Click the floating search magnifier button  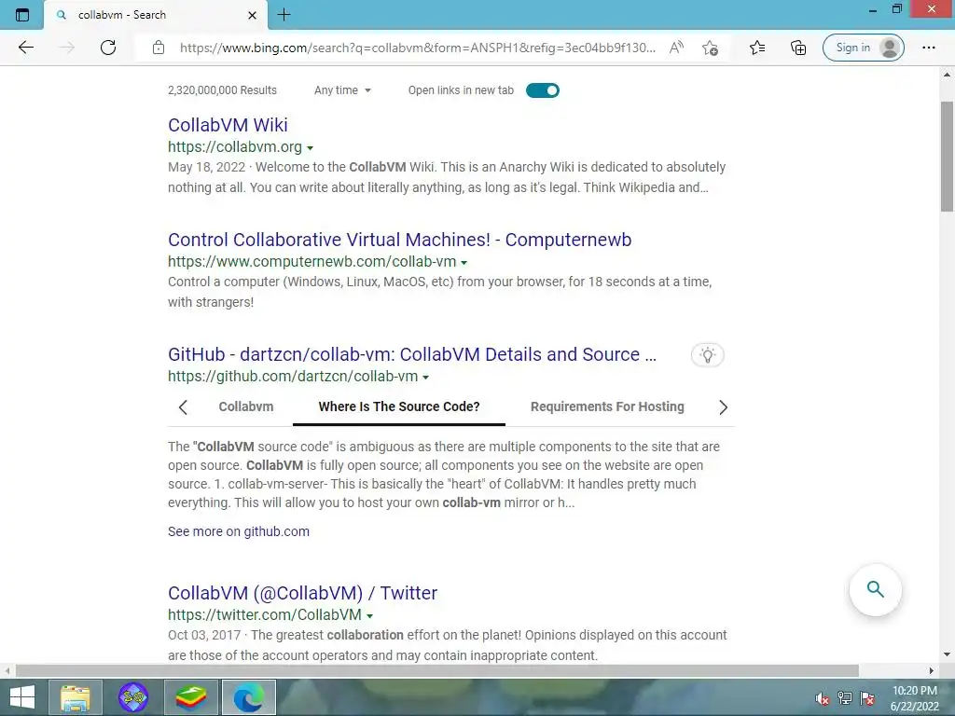(875, 590)
